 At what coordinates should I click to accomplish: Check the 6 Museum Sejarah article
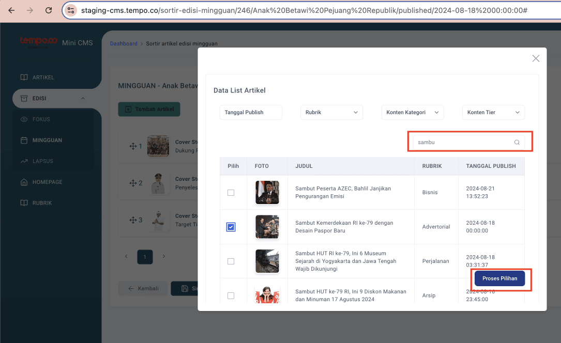point(231,261)
